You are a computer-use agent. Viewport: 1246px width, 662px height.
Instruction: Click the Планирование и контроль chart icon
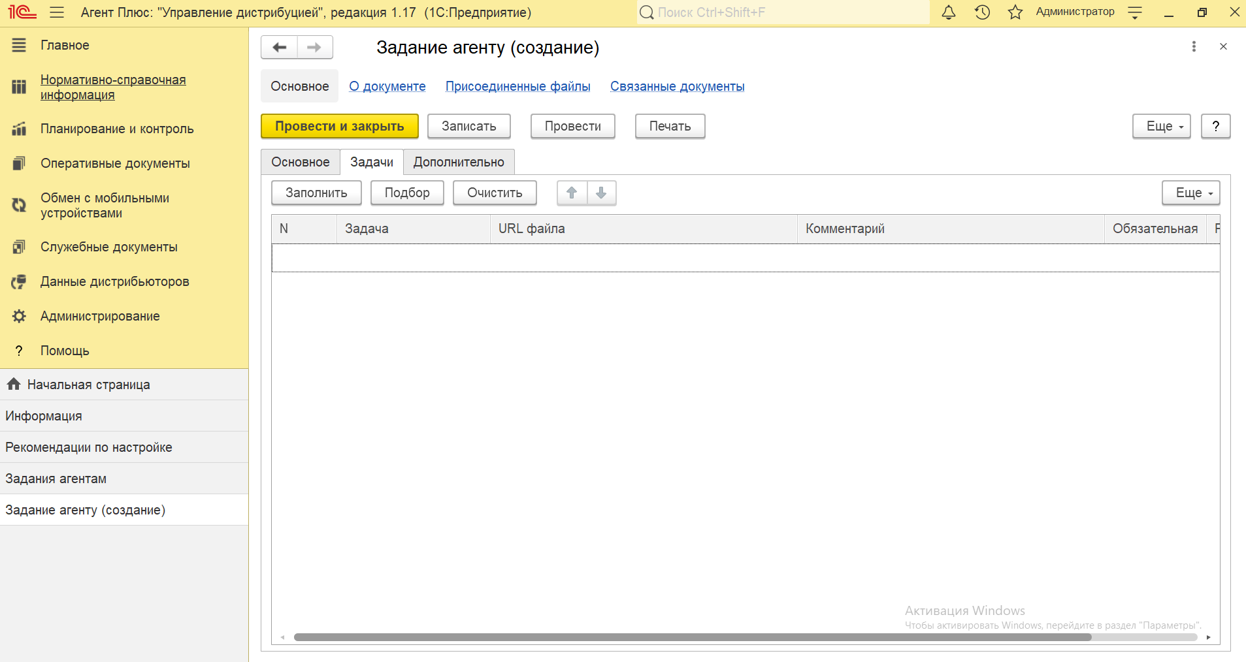pos(19,129)
